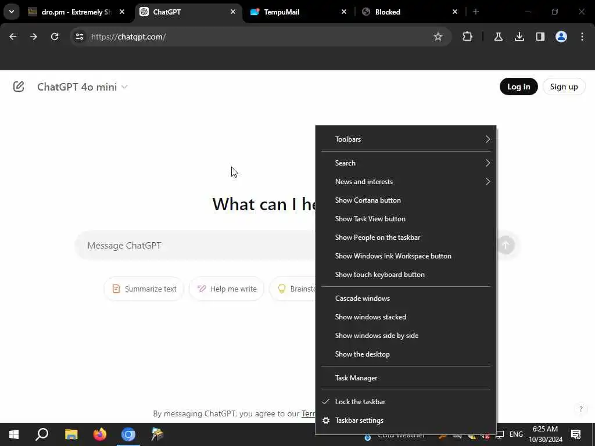
Task: Select the Summarize text suggestion
Action: point(144,289)
